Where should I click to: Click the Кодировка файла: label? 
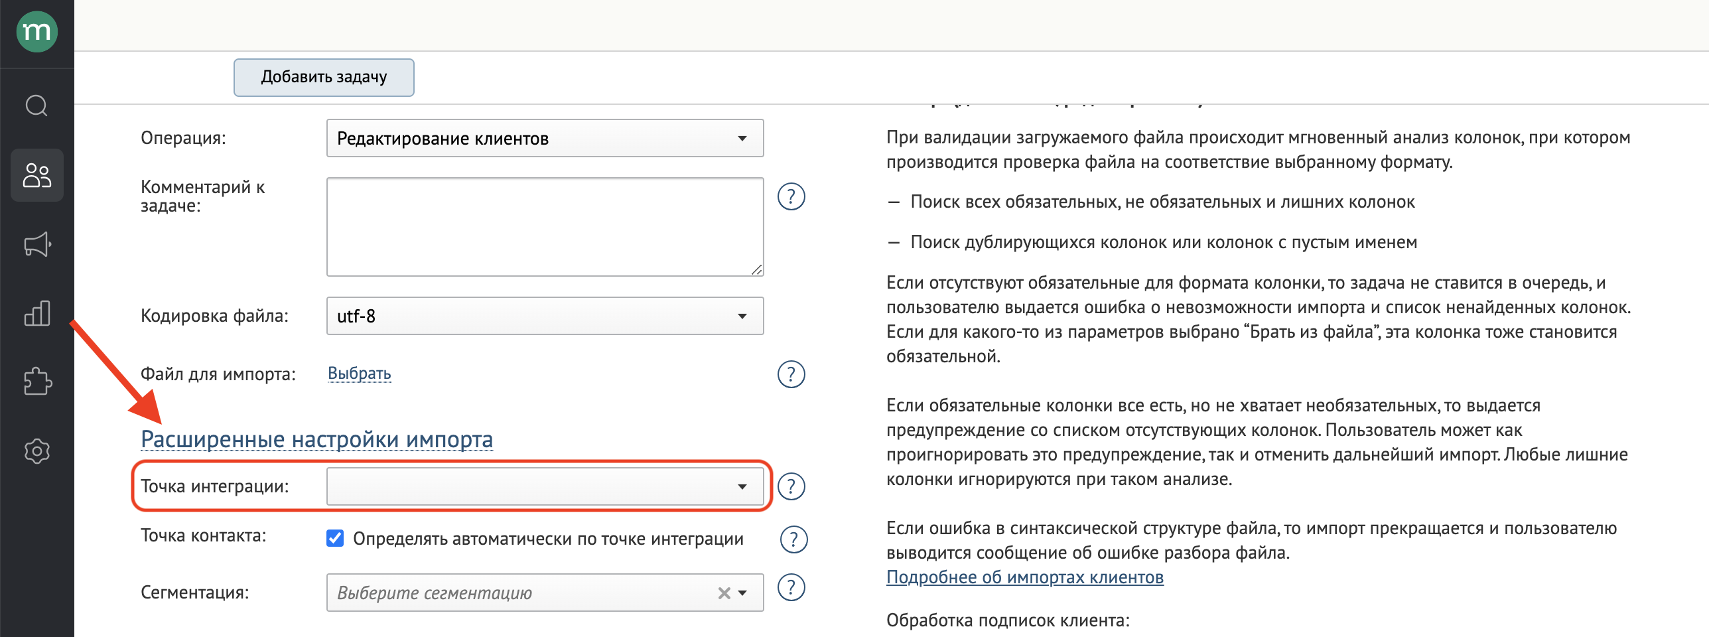214,316
